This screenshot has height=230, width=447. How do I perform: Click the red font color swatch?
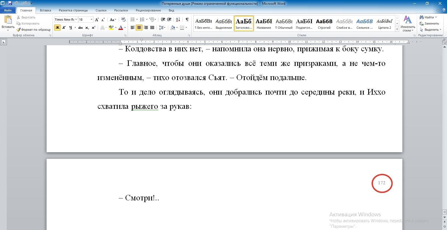pos(121,28)
